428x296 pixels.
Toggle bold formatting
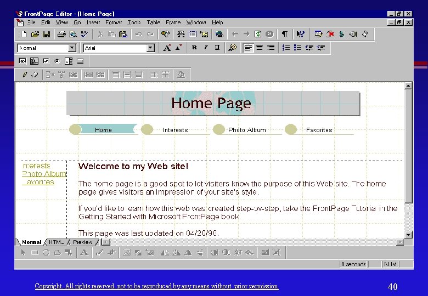pyautogui.click(x=194, y=48)
